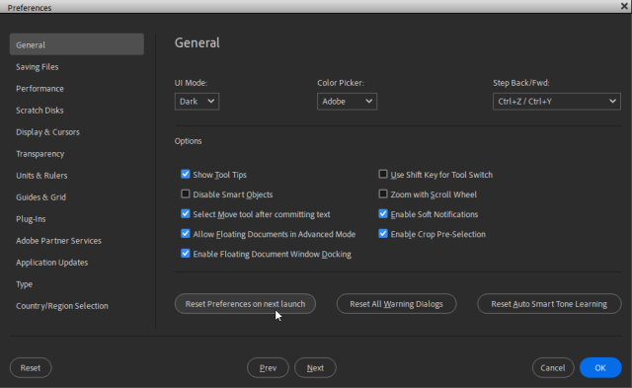Go to Plug-Ins preferences
Screen dimensions: 632x388
coord(31,219)
